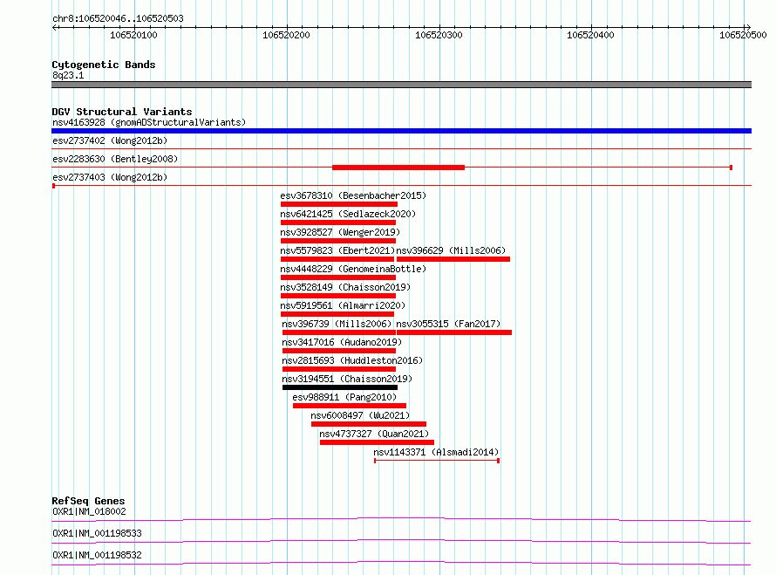Click the chr8:106520046..106520503 region label
This screenshot has width=776, height=575.
coord(118,18)
